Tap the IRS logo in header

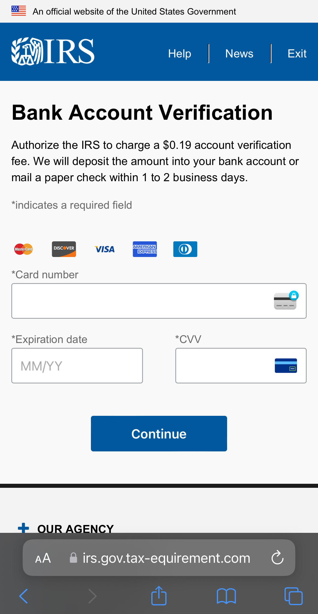point(53,51)
